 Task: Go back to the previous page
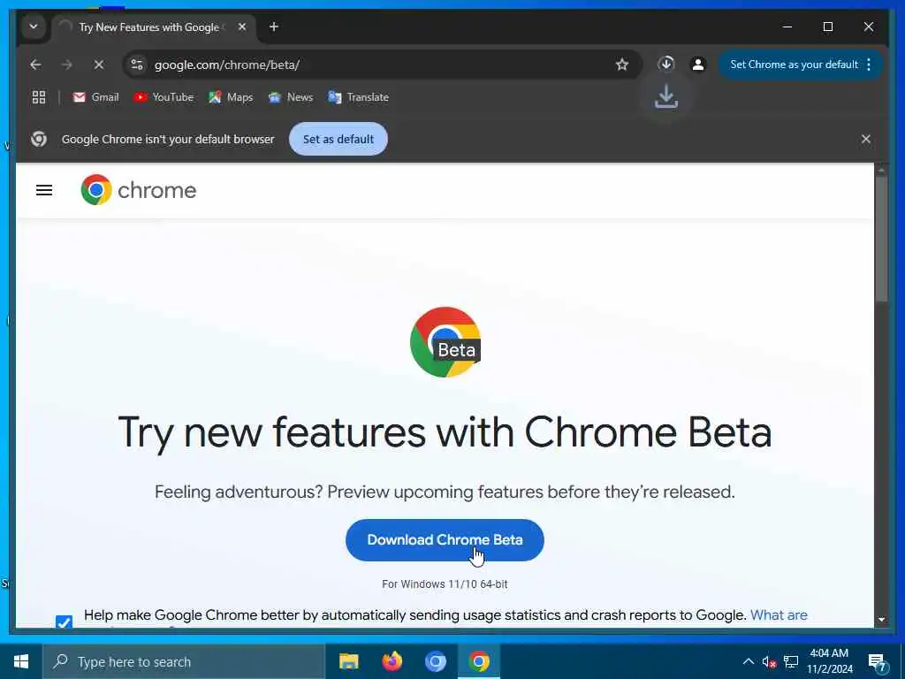(x=35, y=65)
